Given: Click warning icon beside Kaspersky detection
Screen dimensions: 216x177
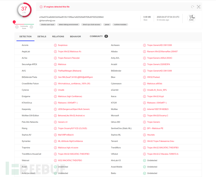Looking at the screenshot, I should (x=55, y=109).
